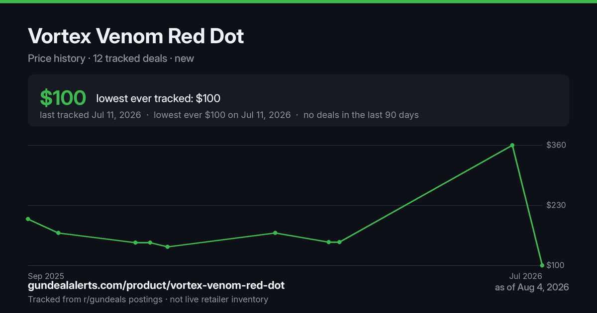Click the $100 axis label

coord(556,265)
